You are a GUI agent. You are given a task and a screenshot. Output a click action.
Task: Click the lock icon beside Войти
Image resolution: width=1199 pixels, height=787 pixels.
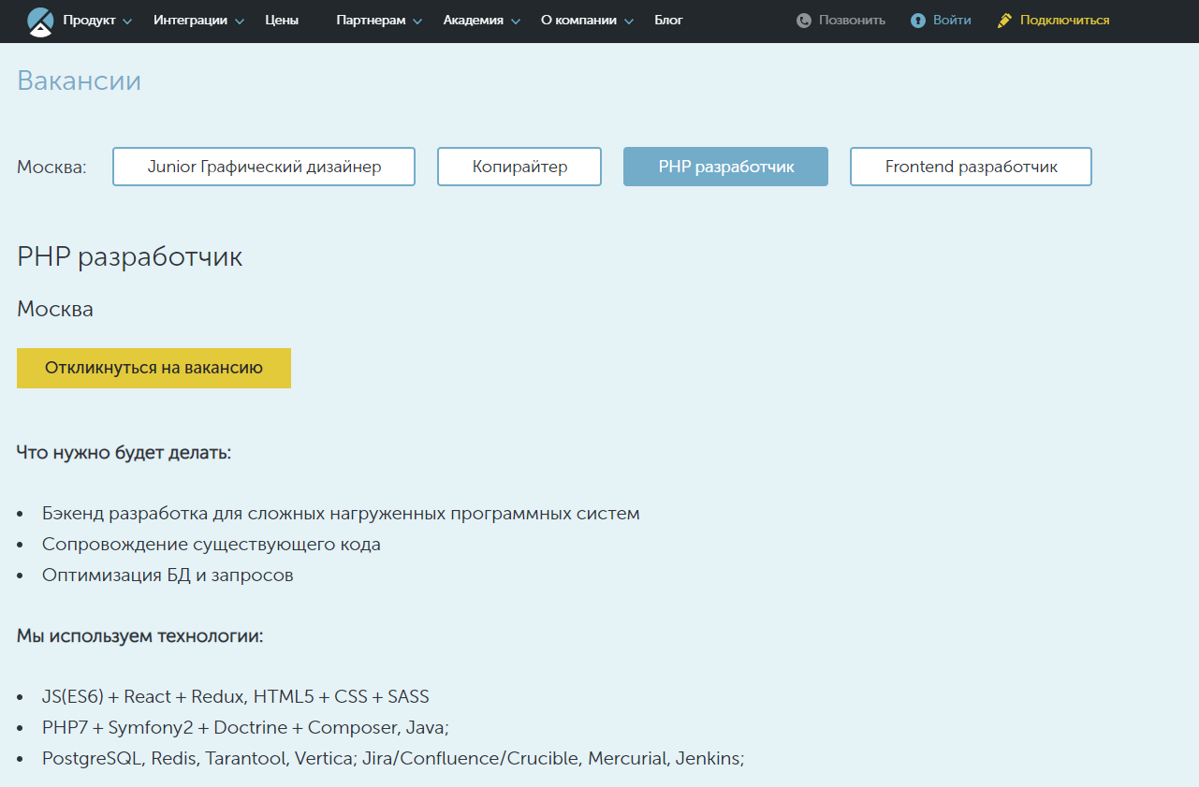[x=918, y=21]
